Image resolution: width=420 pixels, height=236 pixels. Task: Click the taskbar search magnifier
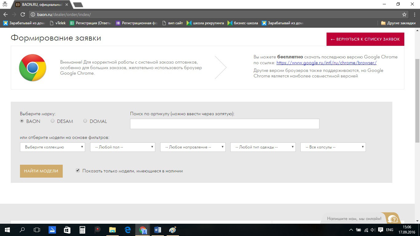point(22,230)
